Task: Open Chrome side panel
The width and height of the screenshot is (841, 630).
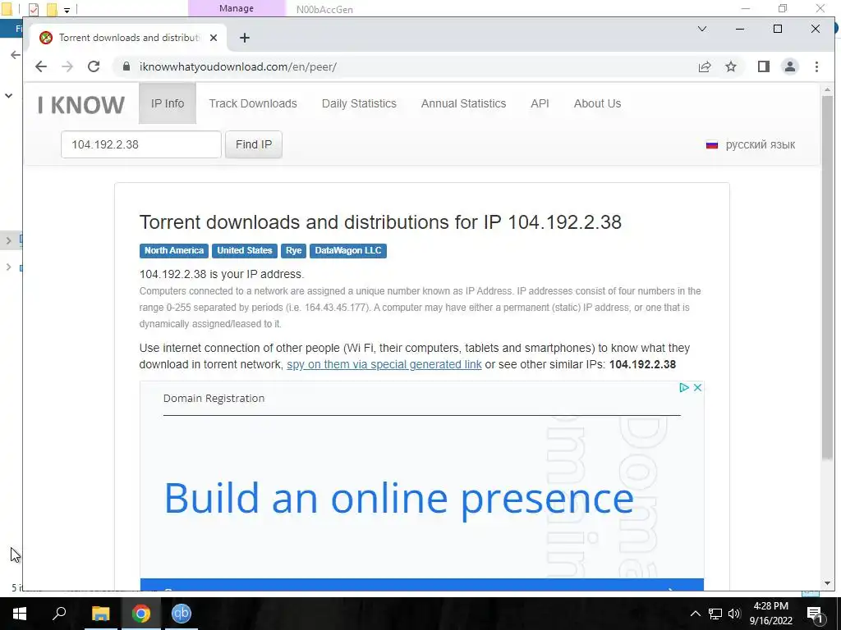Action: click(x=764, y=66)
